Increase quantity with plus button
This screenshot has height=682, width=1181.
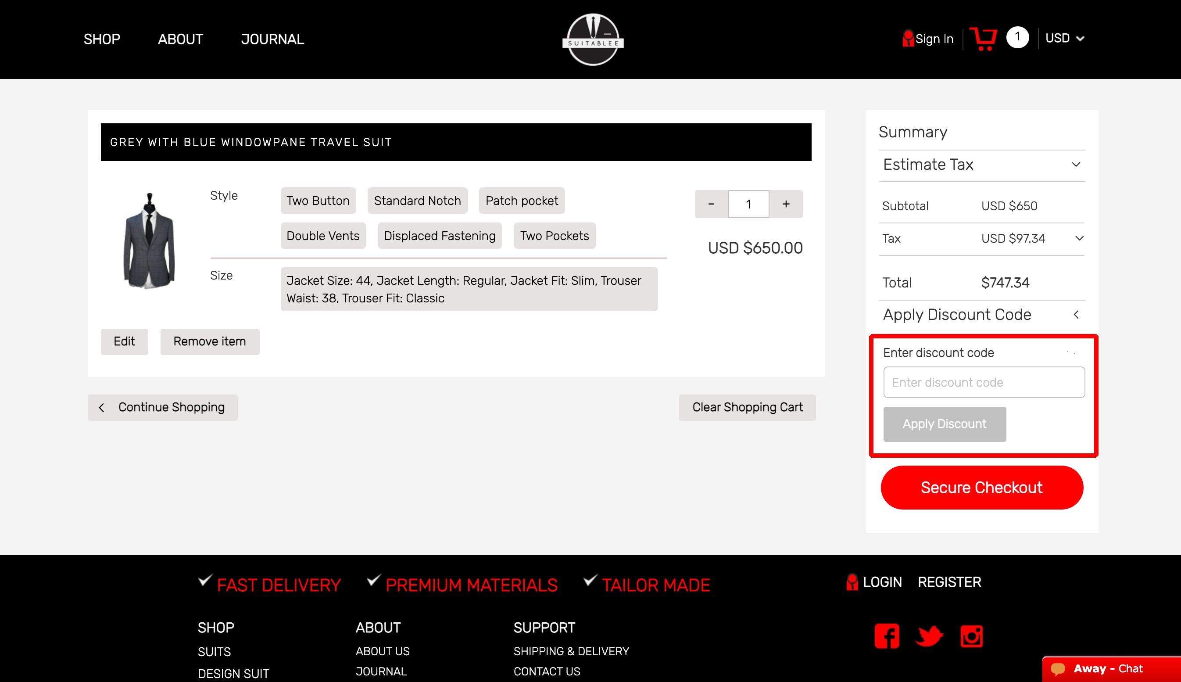(786, 204)
